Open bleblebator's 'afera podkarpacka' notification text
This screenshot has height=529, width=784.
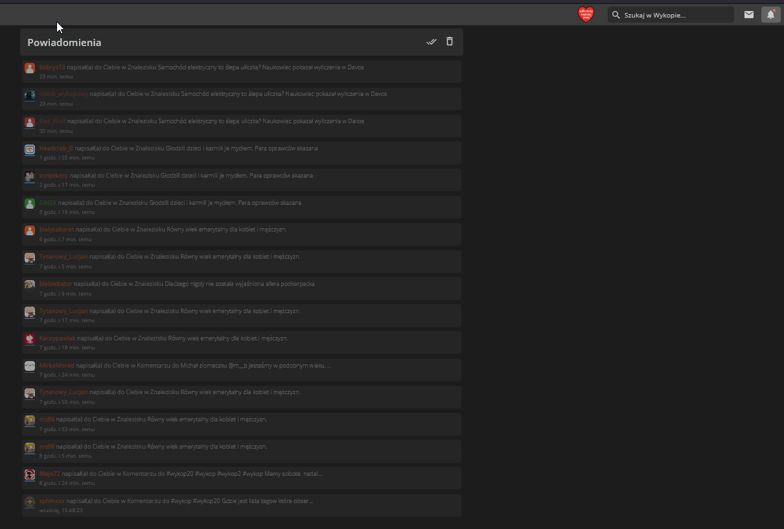[x=194, y=284]
